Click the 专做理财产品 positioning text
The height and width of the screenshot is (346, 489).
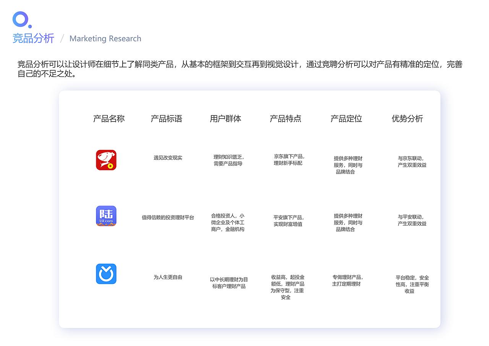pyautogui.click(x=346, y=281)
